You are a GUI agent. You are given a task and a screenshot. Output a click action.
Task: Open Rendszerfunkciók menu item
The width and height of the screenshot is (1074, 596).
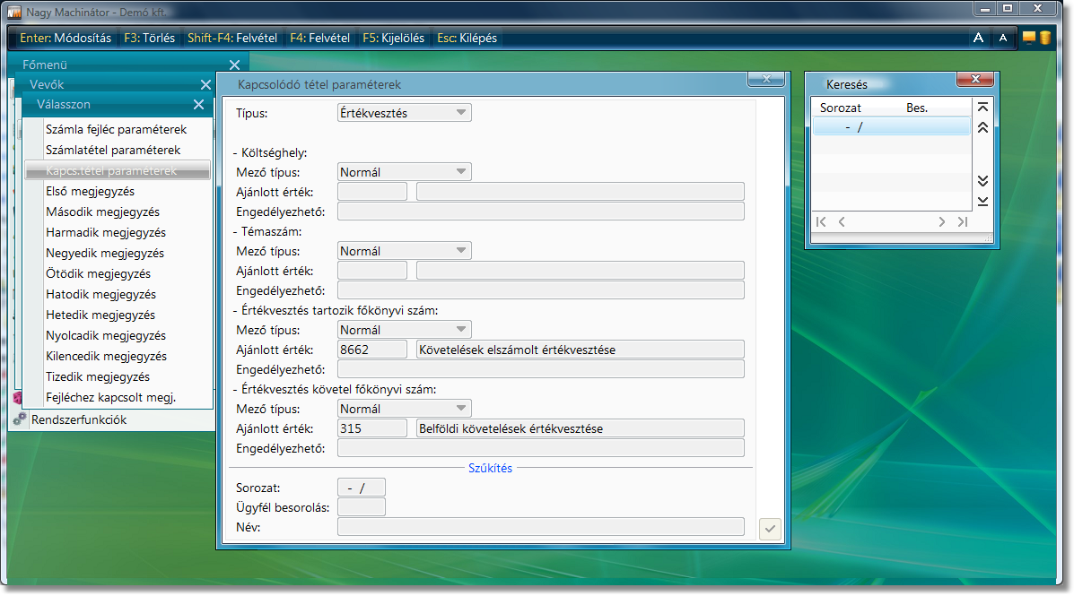tap(79, 419)
